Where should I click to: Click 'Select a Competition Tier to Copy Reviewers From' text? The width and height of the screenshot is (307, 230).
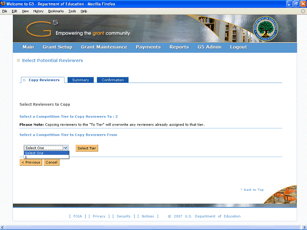click(x=68, y=135)
